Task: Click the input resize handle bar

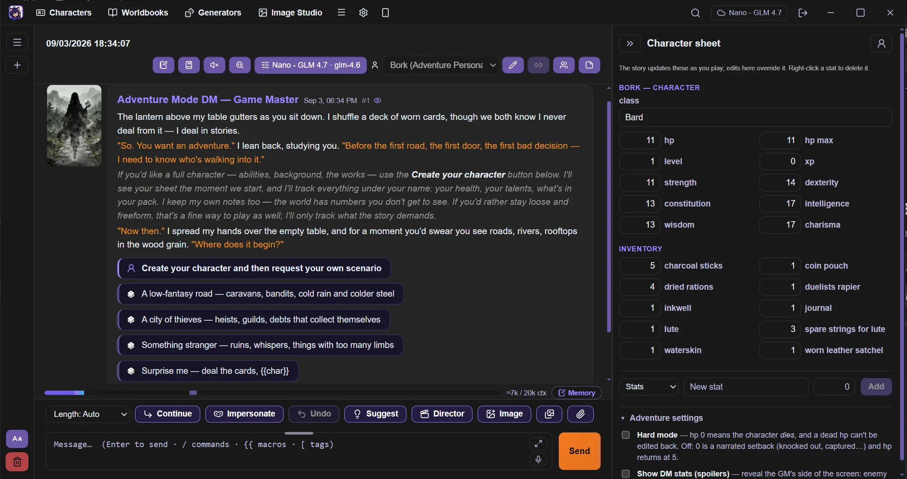Action: pos(299,433)
